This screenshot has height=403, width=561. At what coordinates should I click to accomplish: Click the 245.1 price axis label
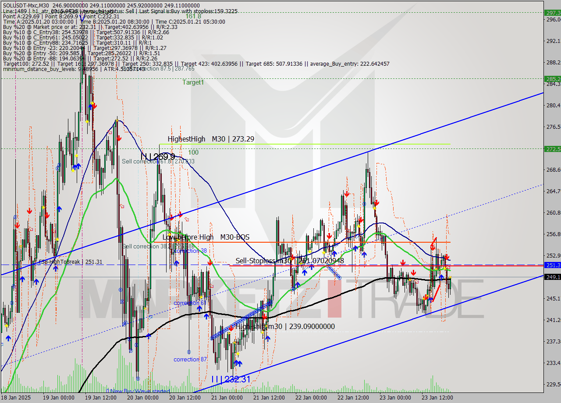[x=554, y=298]
